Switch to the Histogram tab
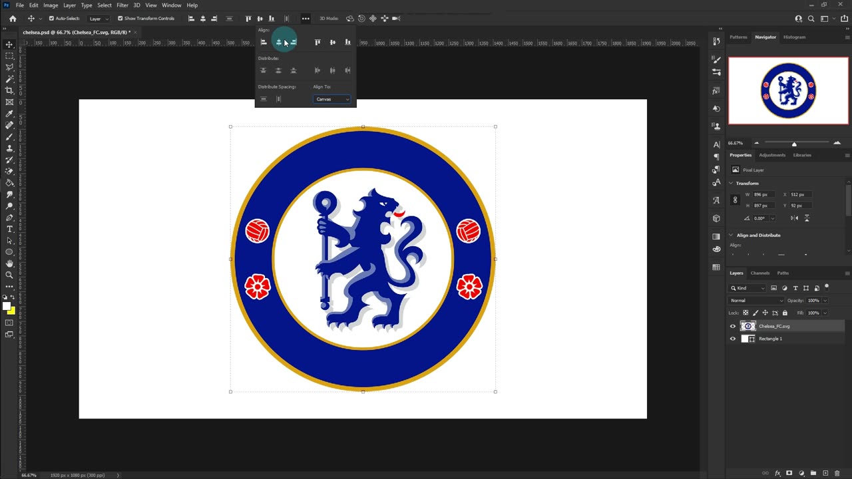 tap(794, 37)
